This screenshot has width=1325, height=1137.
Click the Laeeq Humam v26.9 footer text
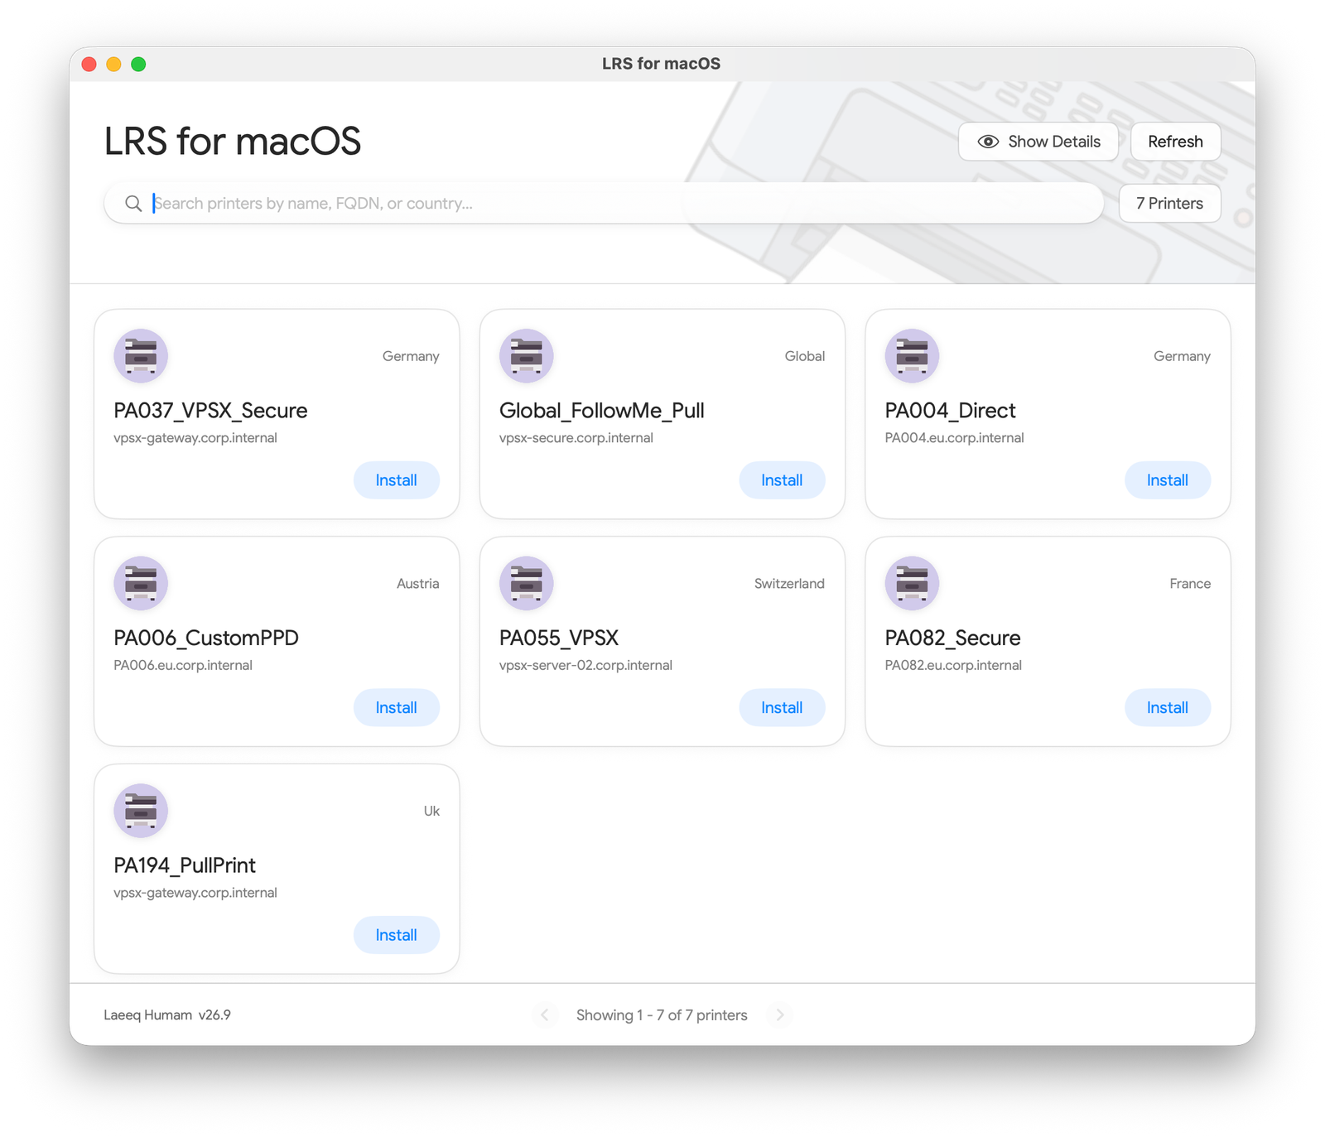[x=167, y=1015]
